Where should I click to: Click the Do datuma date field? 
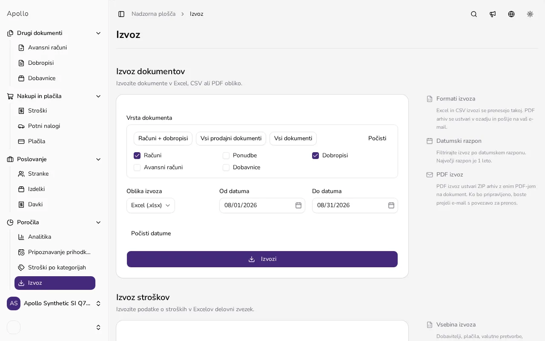pos(355,205)
